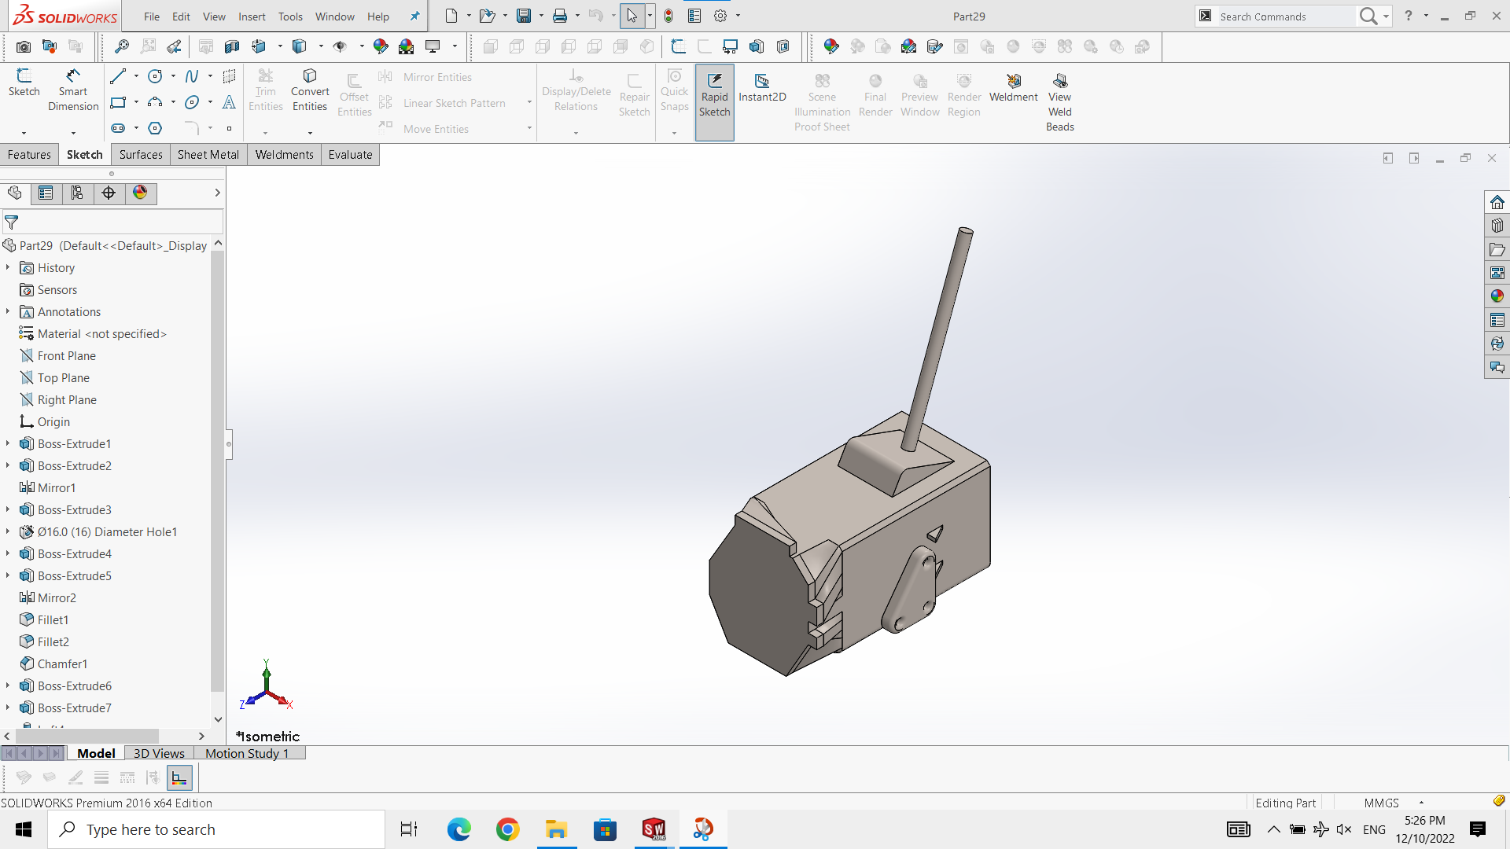
Task: Switch to the Features tab
Action: [x=29, y=155]
